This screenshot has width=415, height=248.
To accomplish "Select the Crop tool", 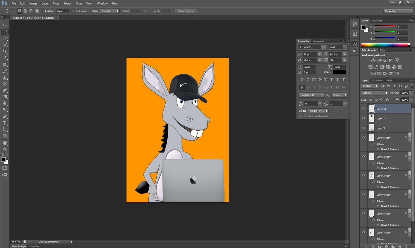I will [5, 51].
